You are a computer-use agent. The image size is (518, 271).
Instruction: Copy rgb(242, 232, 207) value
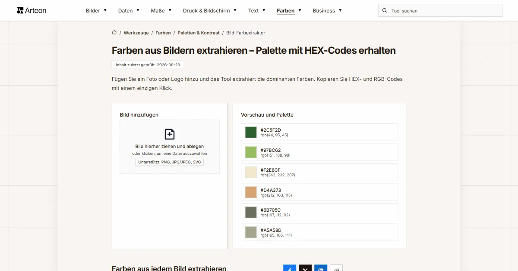278,175
